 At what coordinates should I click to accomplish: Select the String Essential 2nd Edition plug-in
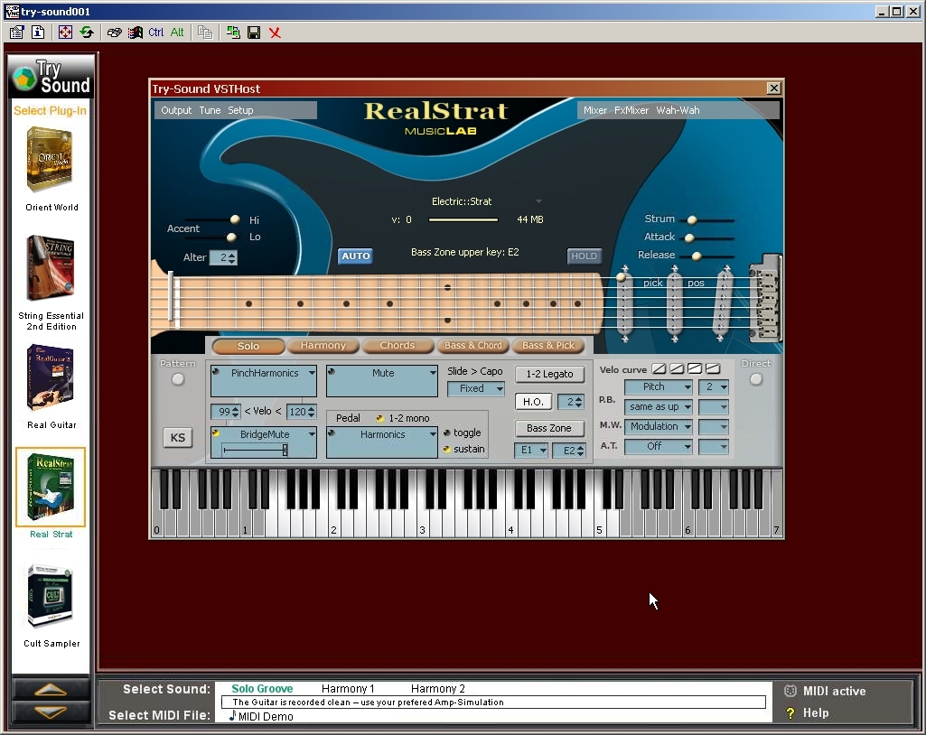pyautogui.click(x=50, y=268)
